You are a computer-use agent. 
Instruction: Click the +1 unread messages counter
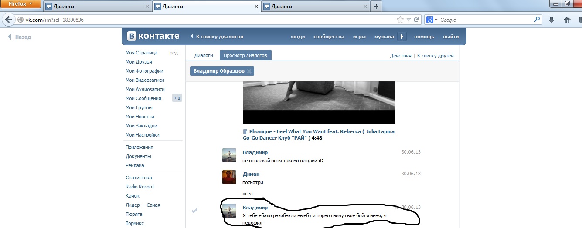(177, 98)
